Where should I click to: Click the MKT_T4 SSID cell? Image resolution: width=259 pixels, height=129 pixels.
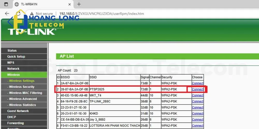pos(115,95)
